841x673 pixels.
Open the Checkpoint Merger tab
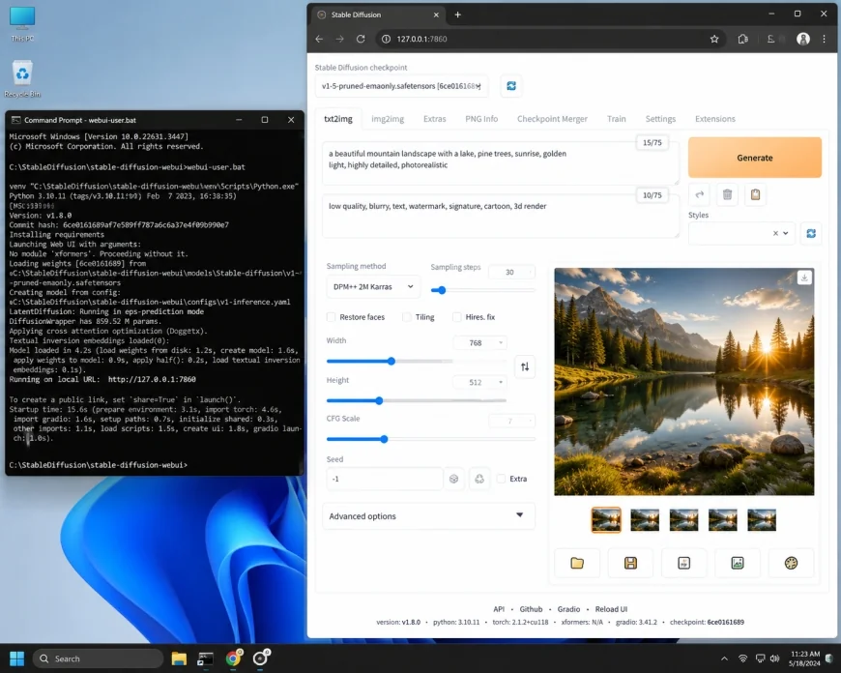[x=552, y=119]
